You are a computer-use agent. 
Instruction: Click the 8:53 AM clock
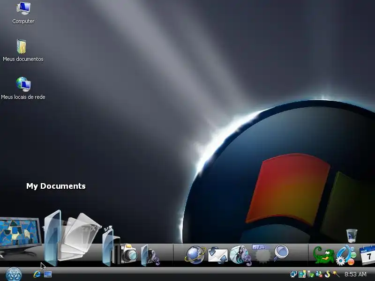point(355,274)
